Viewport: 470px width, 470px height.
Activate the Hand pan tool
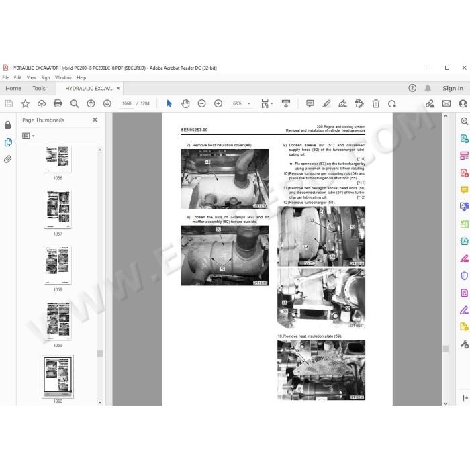185,103
